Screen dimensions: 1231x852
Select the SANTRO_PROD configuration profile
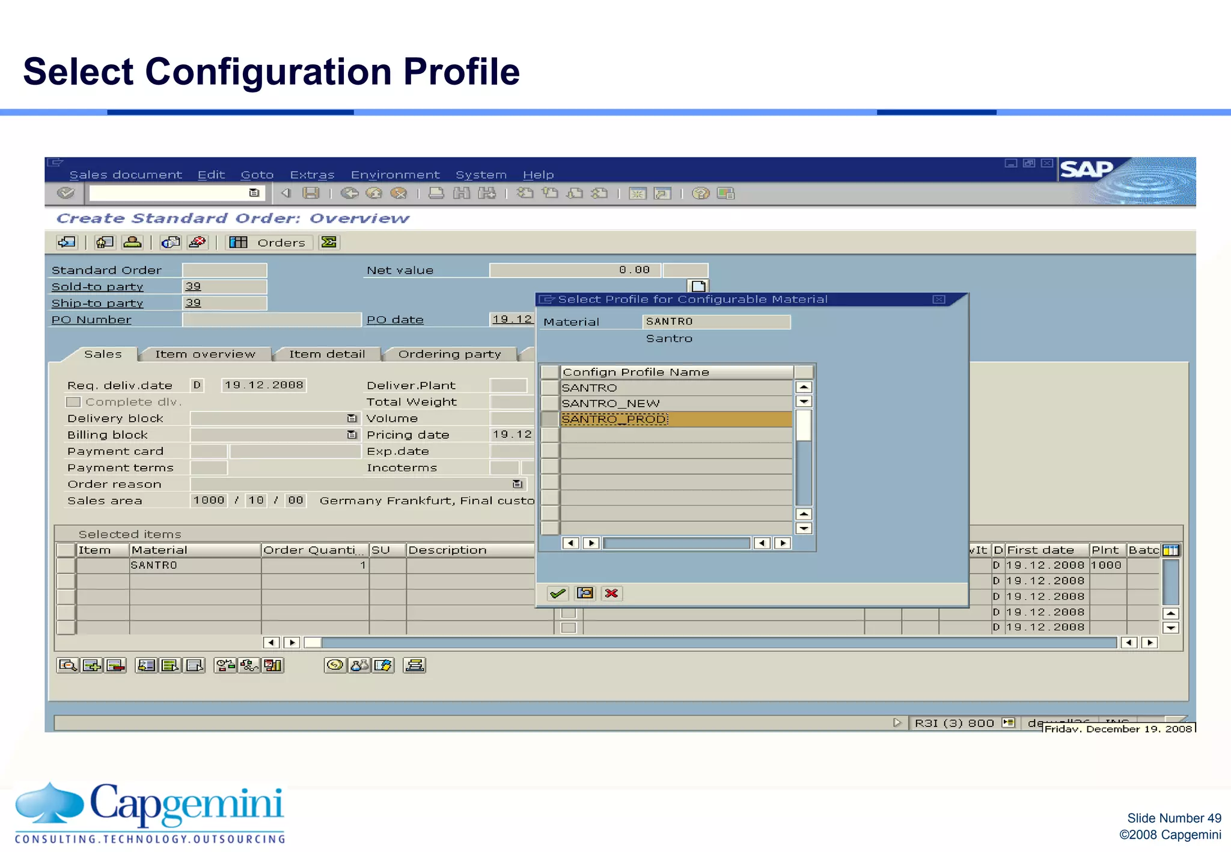point(676,419)
